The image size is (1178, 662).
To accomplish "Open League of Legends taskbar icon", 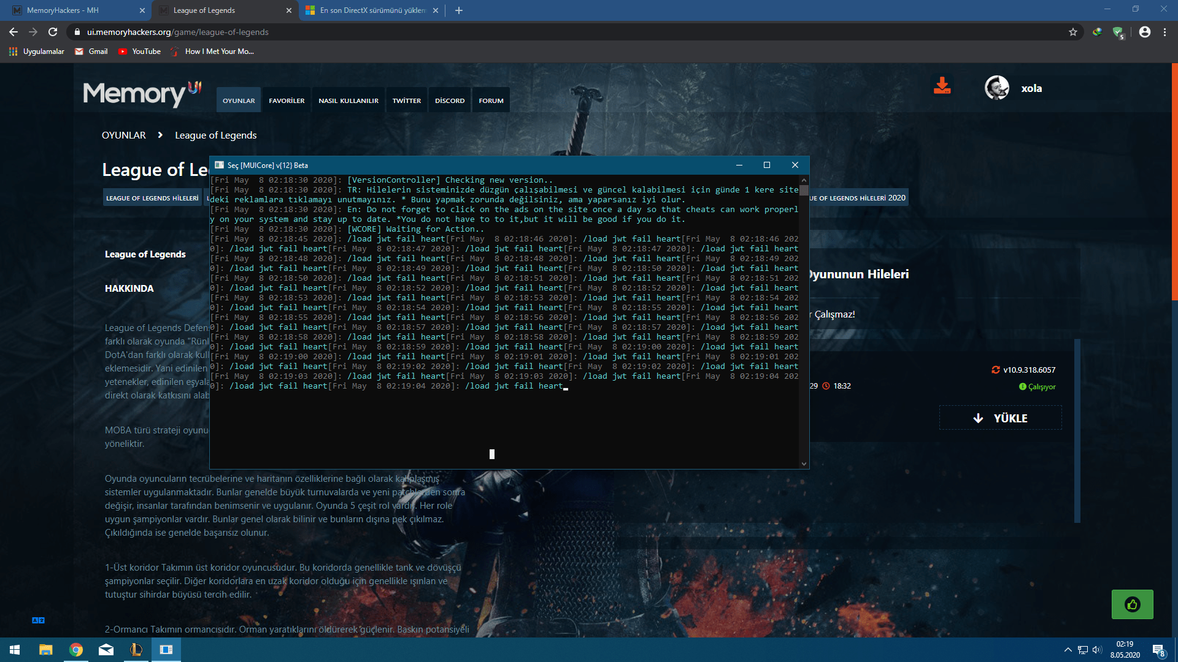I will tap(136, 650).
